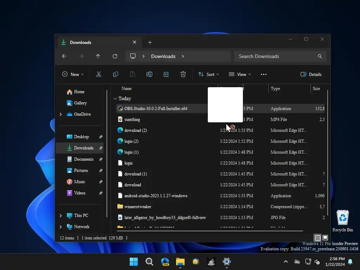Open File Explorer from taskbar
This screenshot has width=360, height=270.
pos(180,262)
